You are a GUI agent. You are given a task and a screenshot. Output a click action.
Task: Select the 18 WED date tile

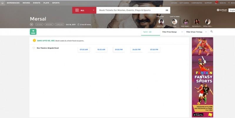click(33, 32)
